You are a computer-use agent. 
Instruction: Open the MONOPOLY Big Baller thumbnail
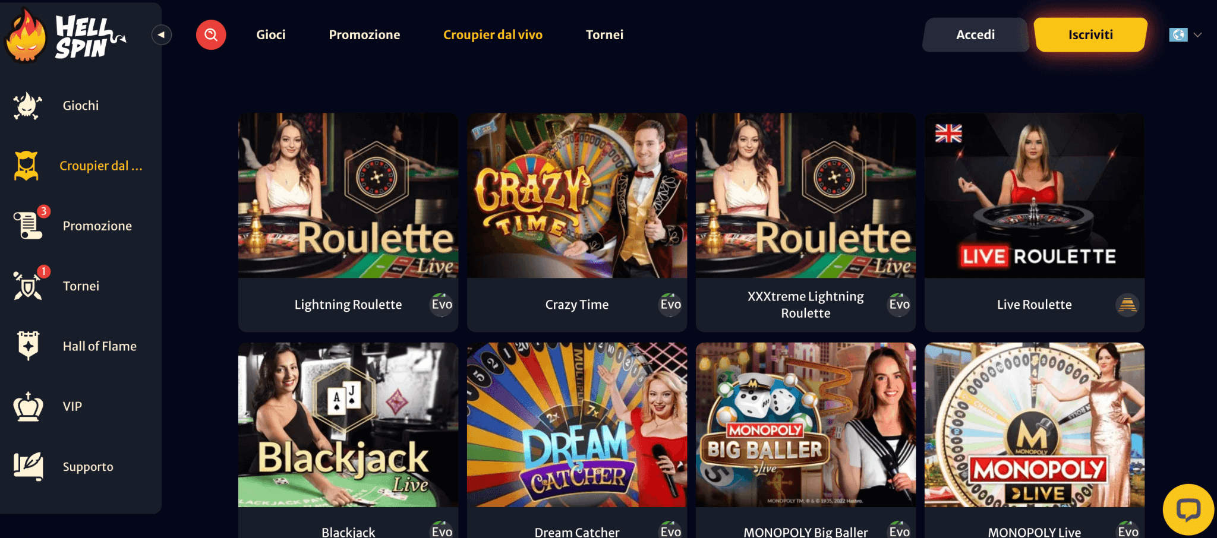(806, 425)
